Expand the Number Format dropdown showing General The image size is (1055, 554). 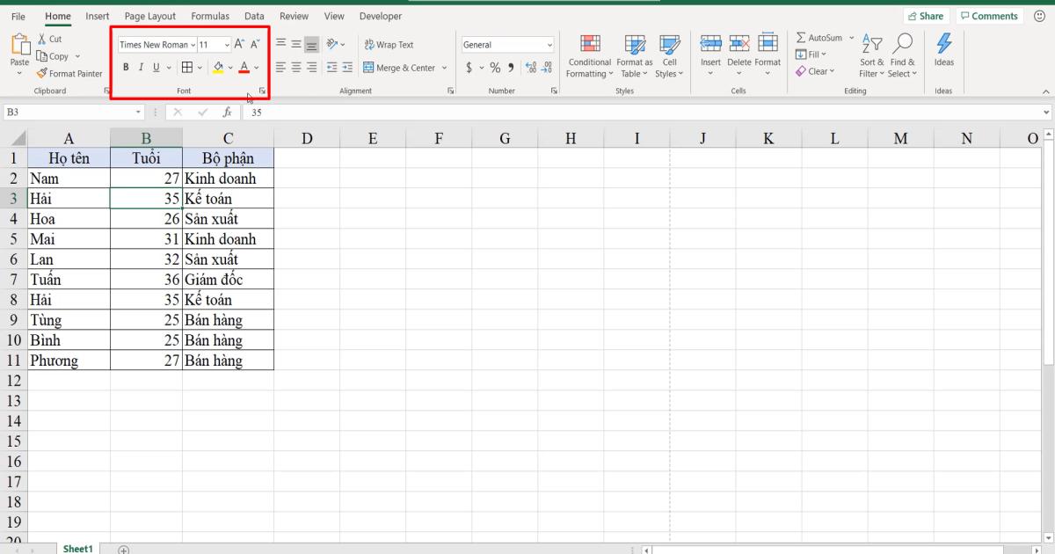pos(549,44)
